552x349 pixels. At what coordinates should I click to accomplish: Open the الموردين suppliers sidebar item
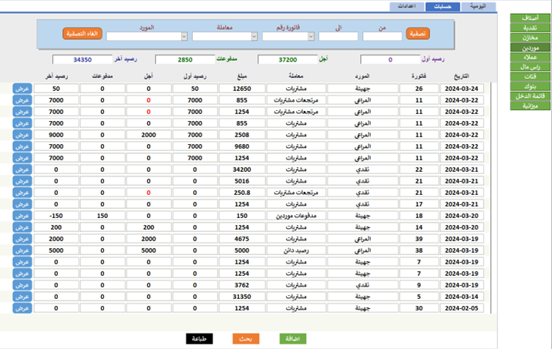[530, 47]
